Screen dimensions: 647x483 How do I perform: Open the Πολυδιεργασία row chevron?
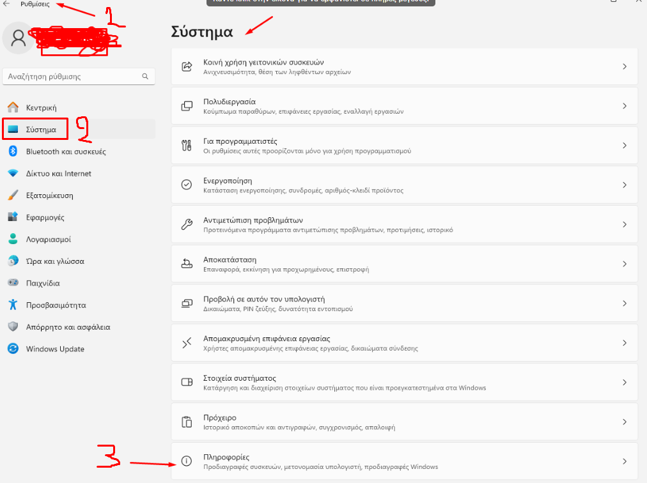pyautogui.click(x=625, y=106)
